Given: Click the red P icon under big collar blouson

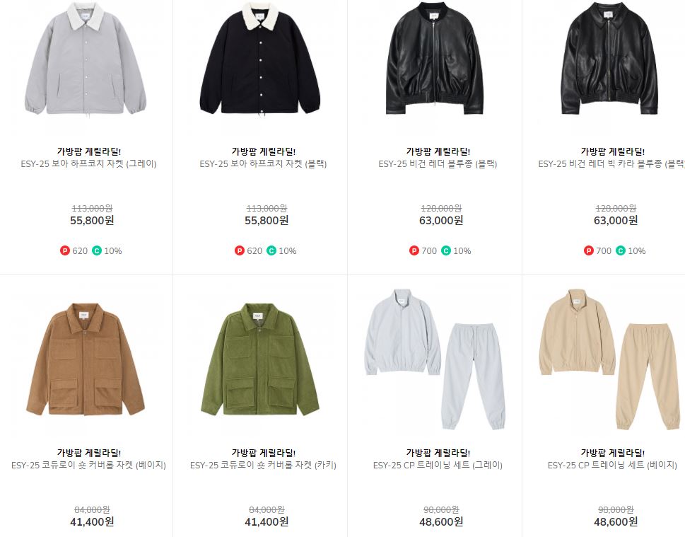Looking at the screenshot, I should [588, 250].
